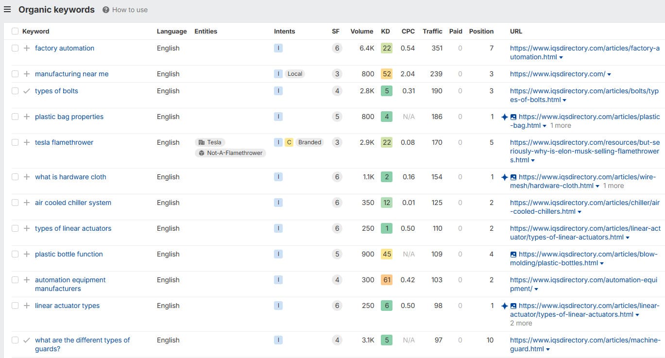Check the box for manufacturing near me
Screen dimensions: 665x358
click(15, 74)
